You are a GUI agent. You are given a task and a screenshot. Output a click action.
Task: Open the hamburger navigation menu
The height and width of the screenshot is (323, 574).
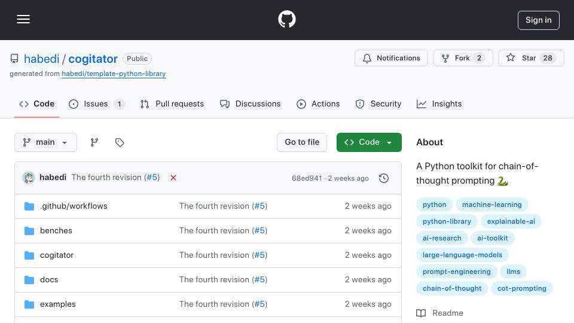pyautogui.click(x=23, y=19)
